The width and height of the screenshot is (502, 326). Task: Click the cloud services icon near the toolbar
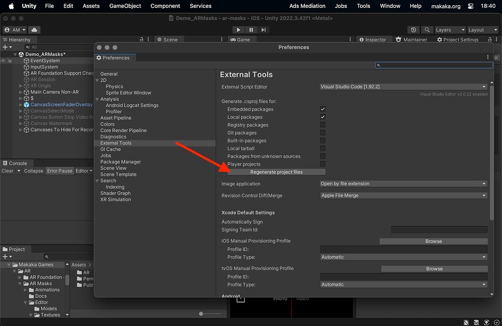(x=33, y=30)
